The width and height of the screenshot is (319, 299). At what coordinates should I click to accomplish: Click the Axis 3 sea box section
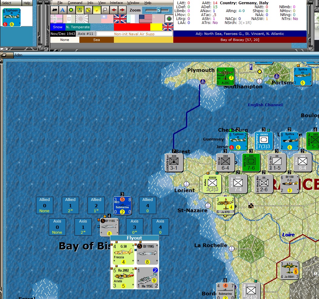point(135,227)
